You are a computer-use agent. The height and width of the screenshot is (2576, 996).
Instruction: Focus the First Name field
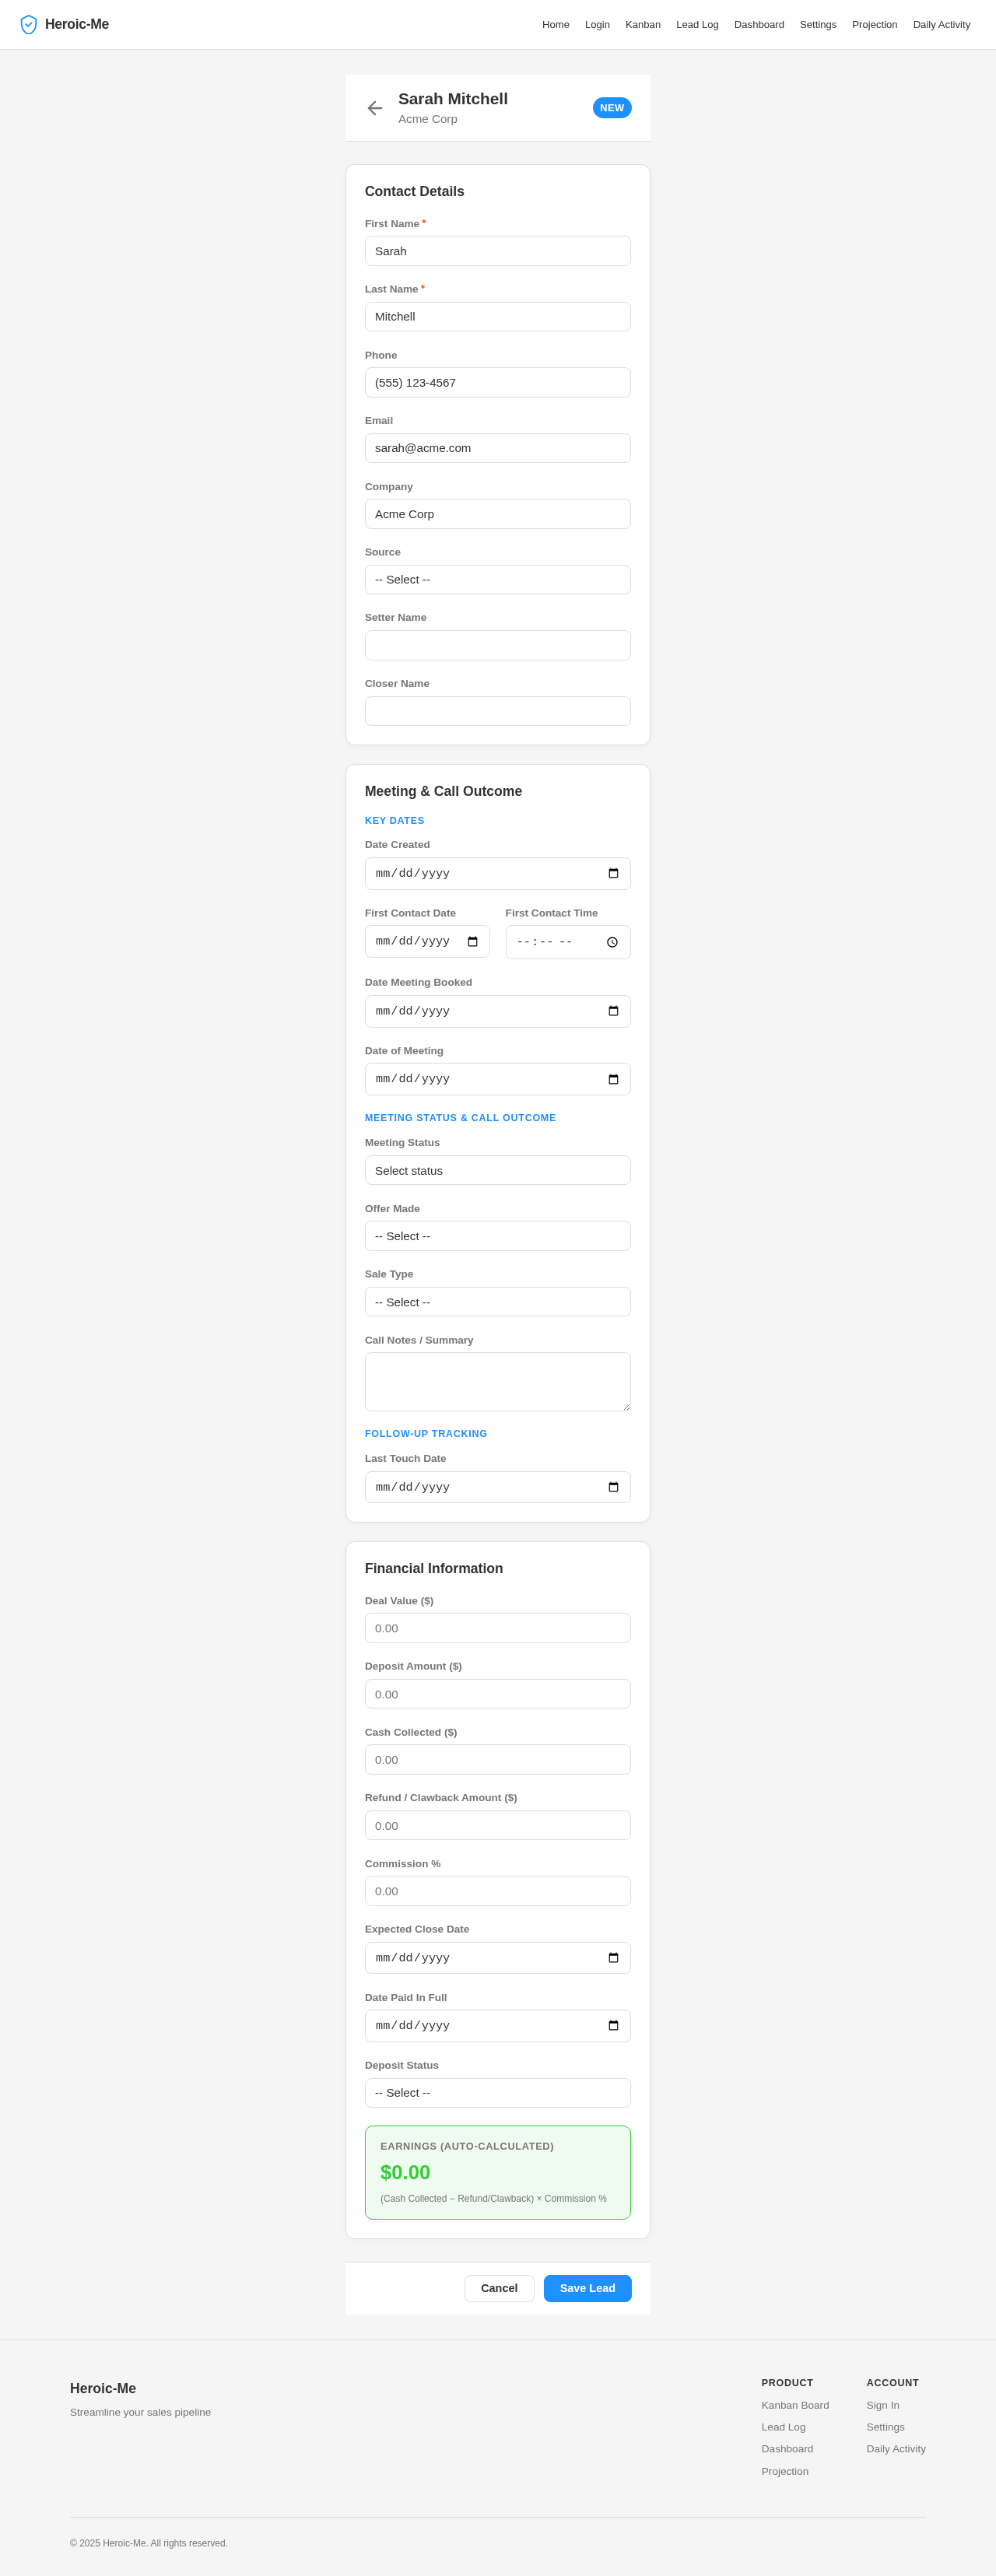click(x=498, y=251)
